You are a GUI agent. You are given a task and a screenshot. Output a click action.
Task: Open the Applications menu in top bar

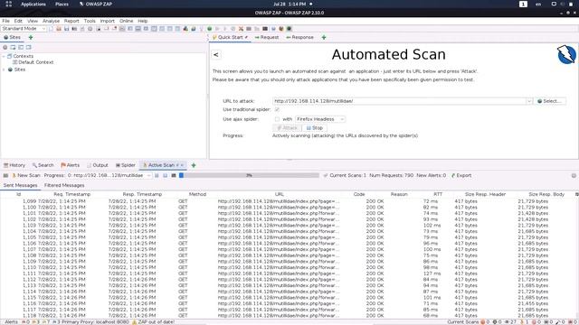click(33, 4)
